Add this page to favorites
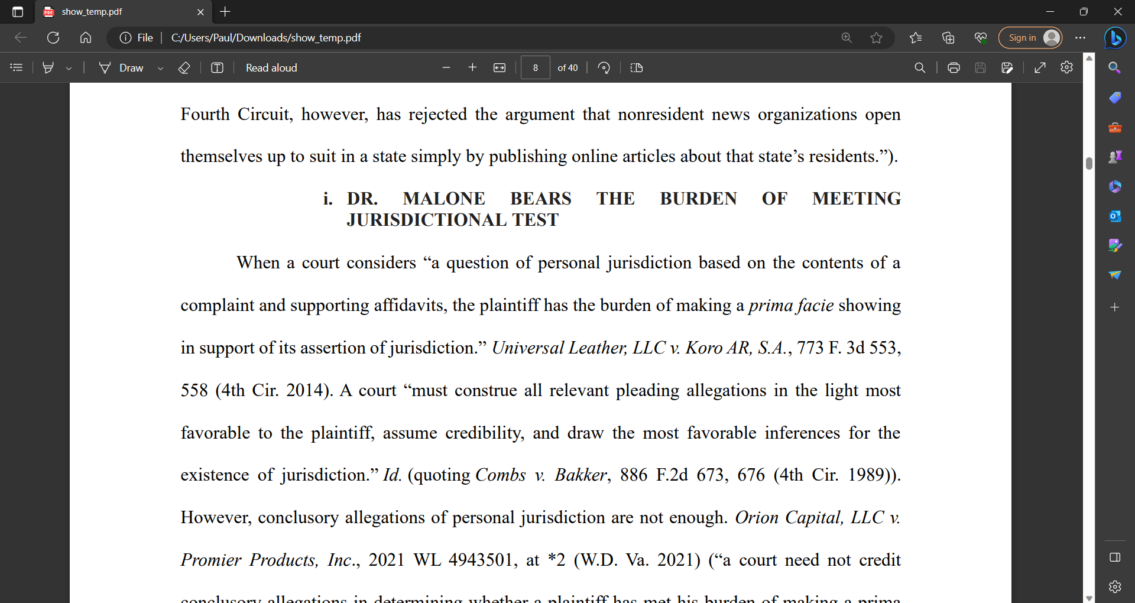 pyautogui.click(x=877, y=38)
